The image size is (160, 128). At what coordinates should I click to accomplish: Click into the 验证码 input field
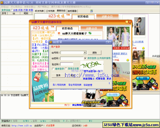tap(67, 64)
